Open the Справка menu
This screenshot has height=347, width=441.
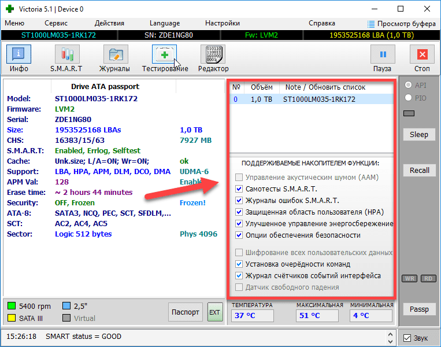click(322, 23)
